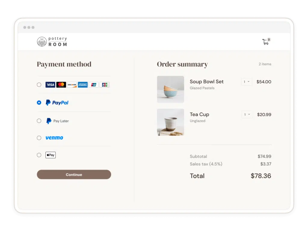Viewport: 308px width, 231px height.
Task: Click the Tea Cup product name
Action: 199,114
